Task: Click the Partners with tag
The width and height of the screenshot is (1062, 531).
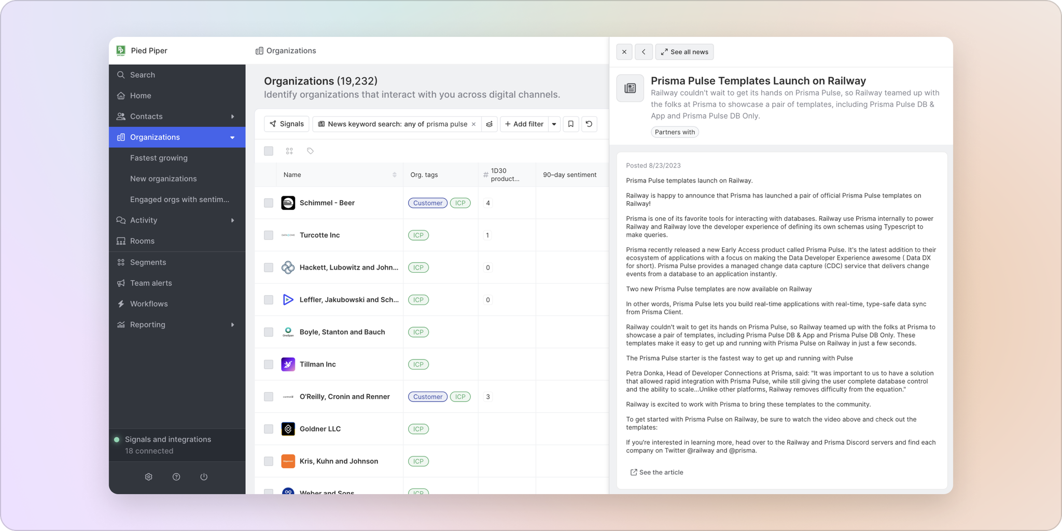Action: point(675,132)
